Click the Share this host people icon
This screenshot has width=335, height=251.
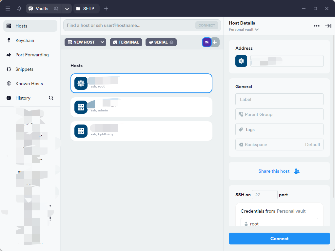(297, 171)
